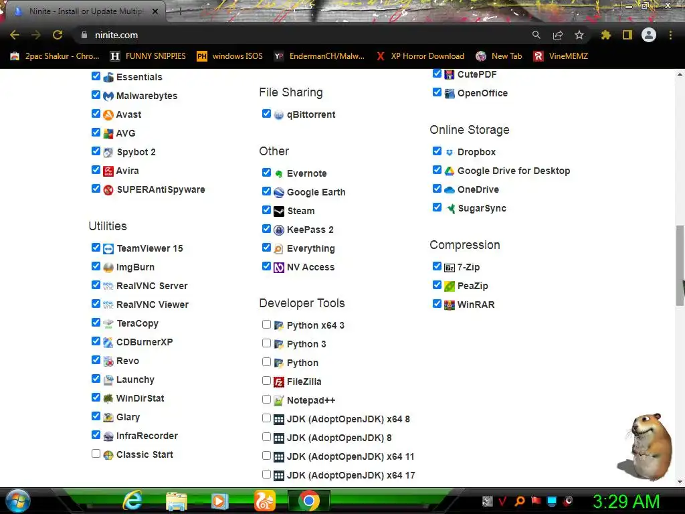
Task: Open the 2pac Shakur bookmark
Action: point(55,56)
